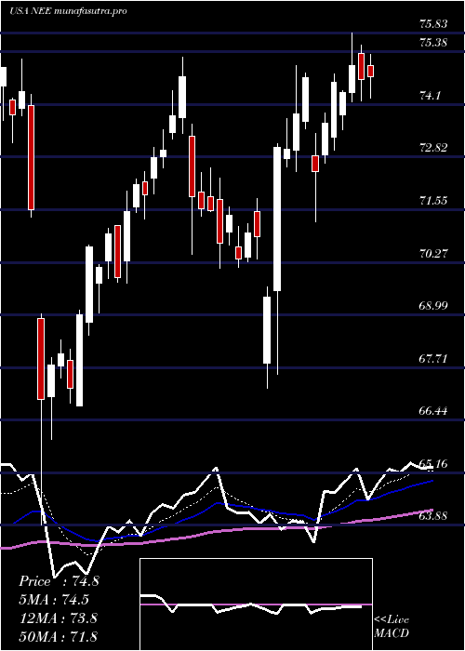Click the 63.88 price level label
465x651 pixels.
point(433,516)
